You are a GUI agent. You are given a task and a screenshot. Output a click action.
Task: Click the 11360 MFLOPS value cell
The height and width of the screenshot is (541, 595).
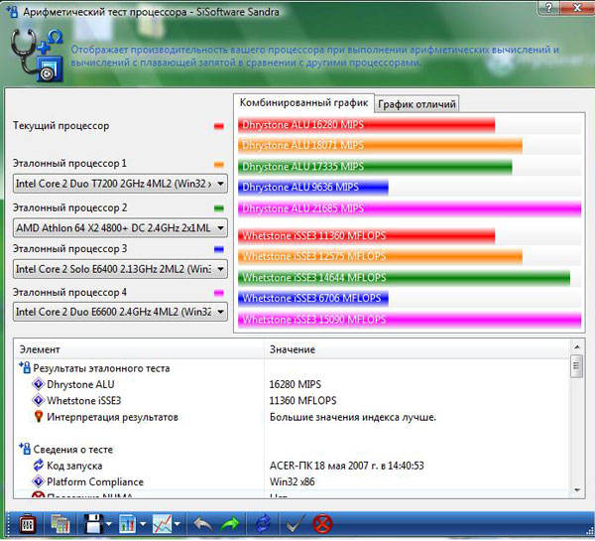click(x=302, y=401)
